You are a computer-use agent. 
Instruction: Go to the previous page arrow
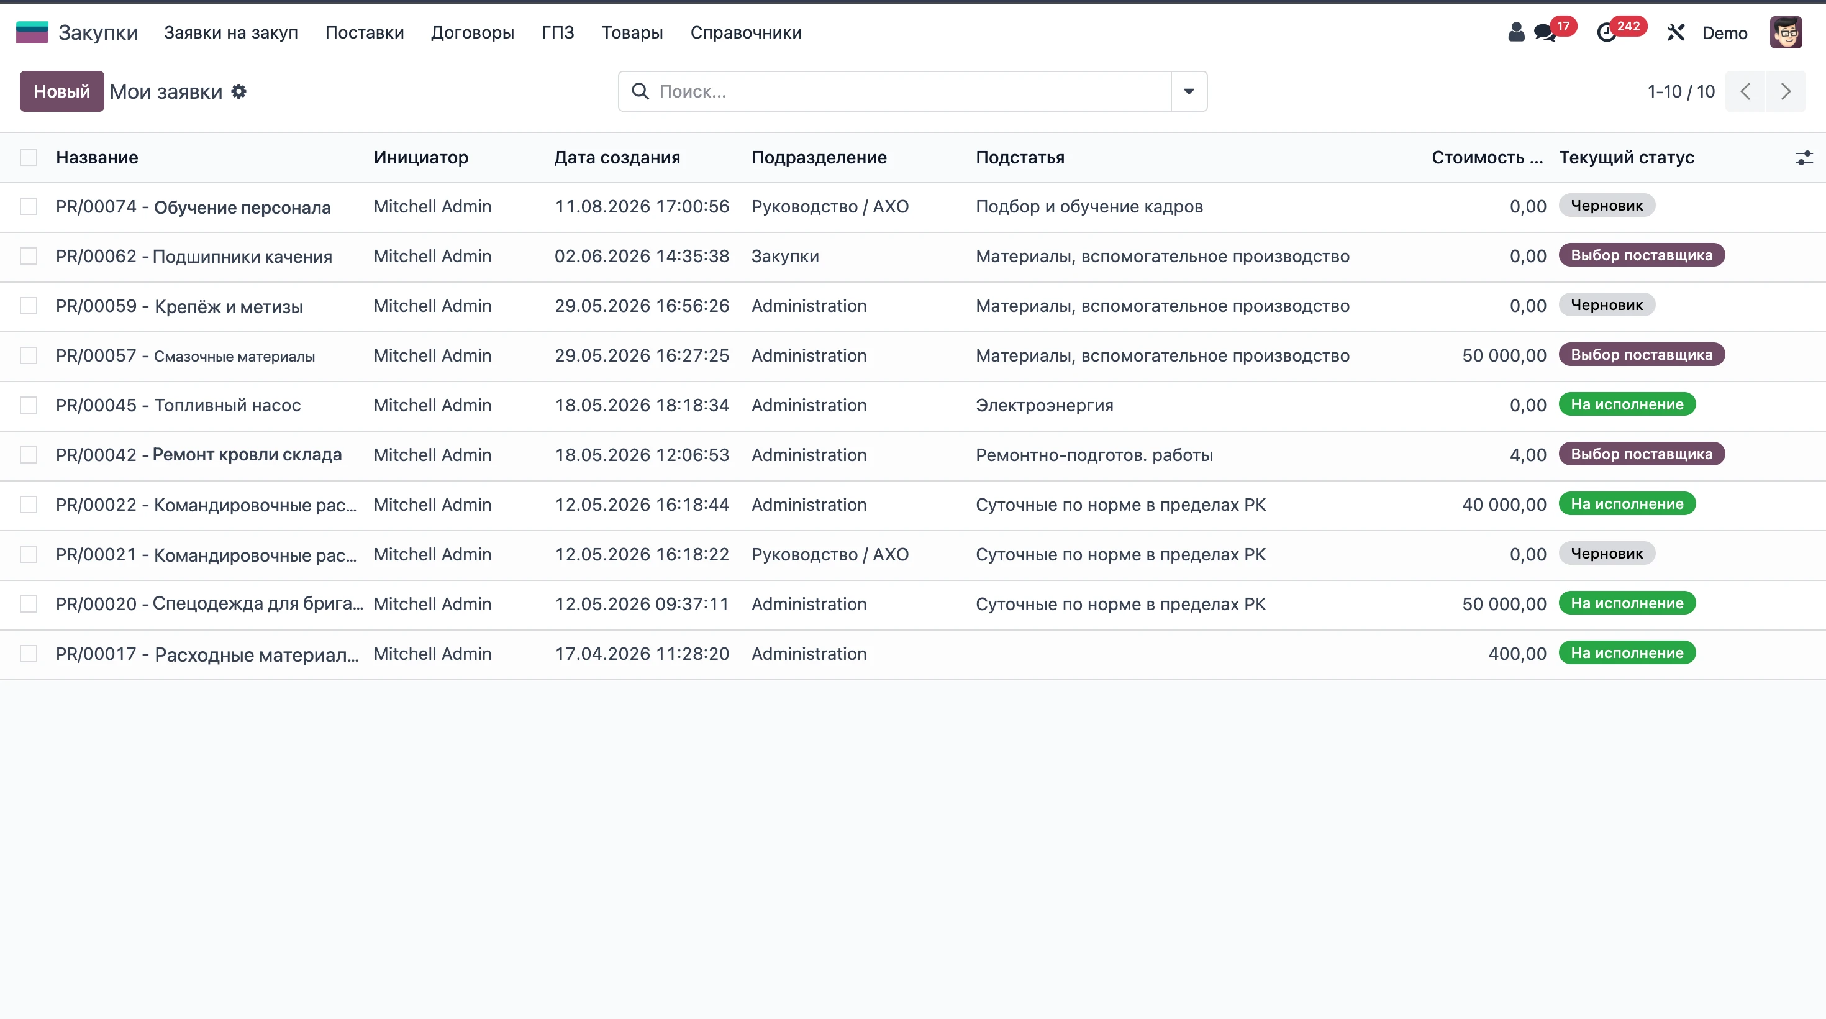tap(1745, 91)
